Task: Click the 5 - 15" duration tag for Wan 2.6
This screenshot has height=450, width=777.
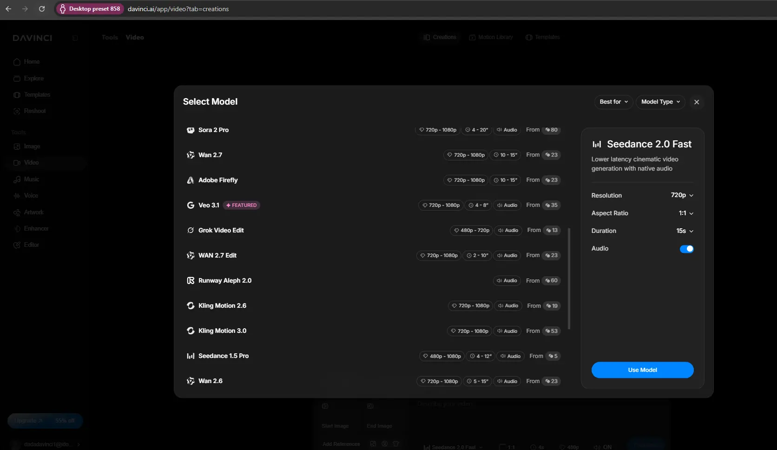Action: [477, 381]
